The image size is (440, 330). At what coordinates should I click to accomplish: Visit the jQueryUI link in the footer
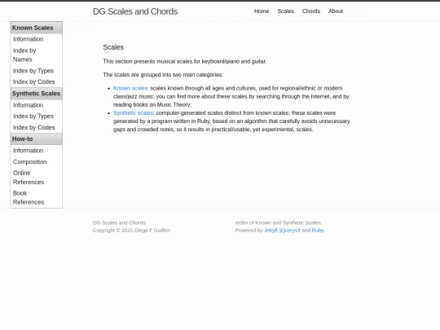pos(290,231)
